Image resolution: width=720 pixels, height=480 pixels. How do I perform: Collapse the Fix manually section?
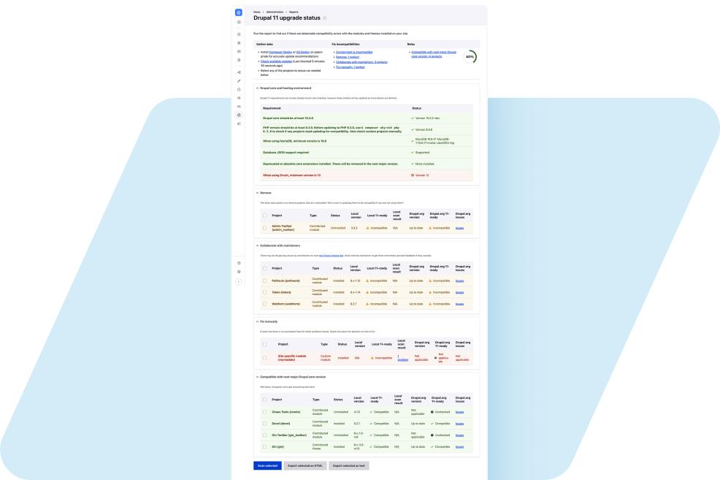click(257, 321)
